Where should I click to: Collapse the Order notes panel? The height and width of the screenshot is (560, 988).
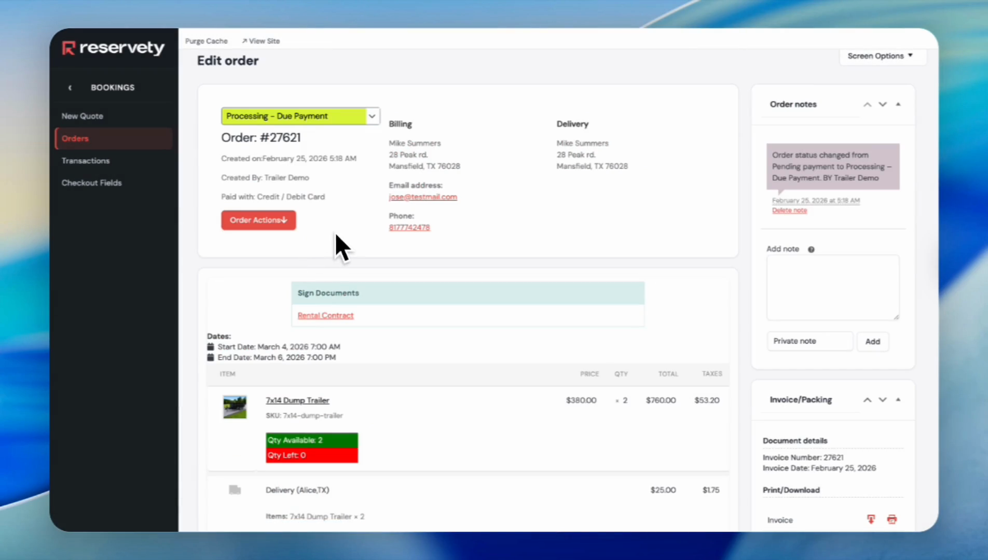pyautogui.click(x=898, y=104)
